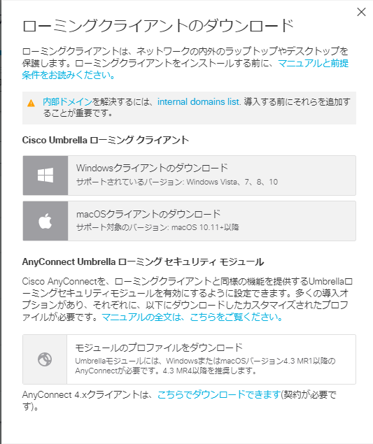Image resolution: width=373 pixels, height=444 pixels.
Task: Follow the internal domains list link
Action: click(199, 101)
